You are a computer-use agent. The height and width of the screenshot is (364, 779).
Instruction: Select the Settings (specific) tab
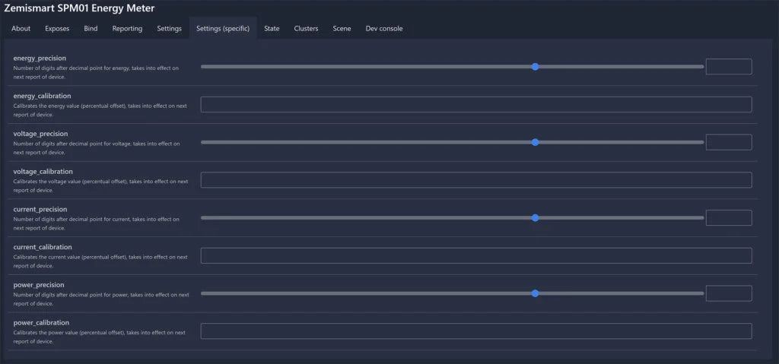pyautogui.click(x=223, y=29)
